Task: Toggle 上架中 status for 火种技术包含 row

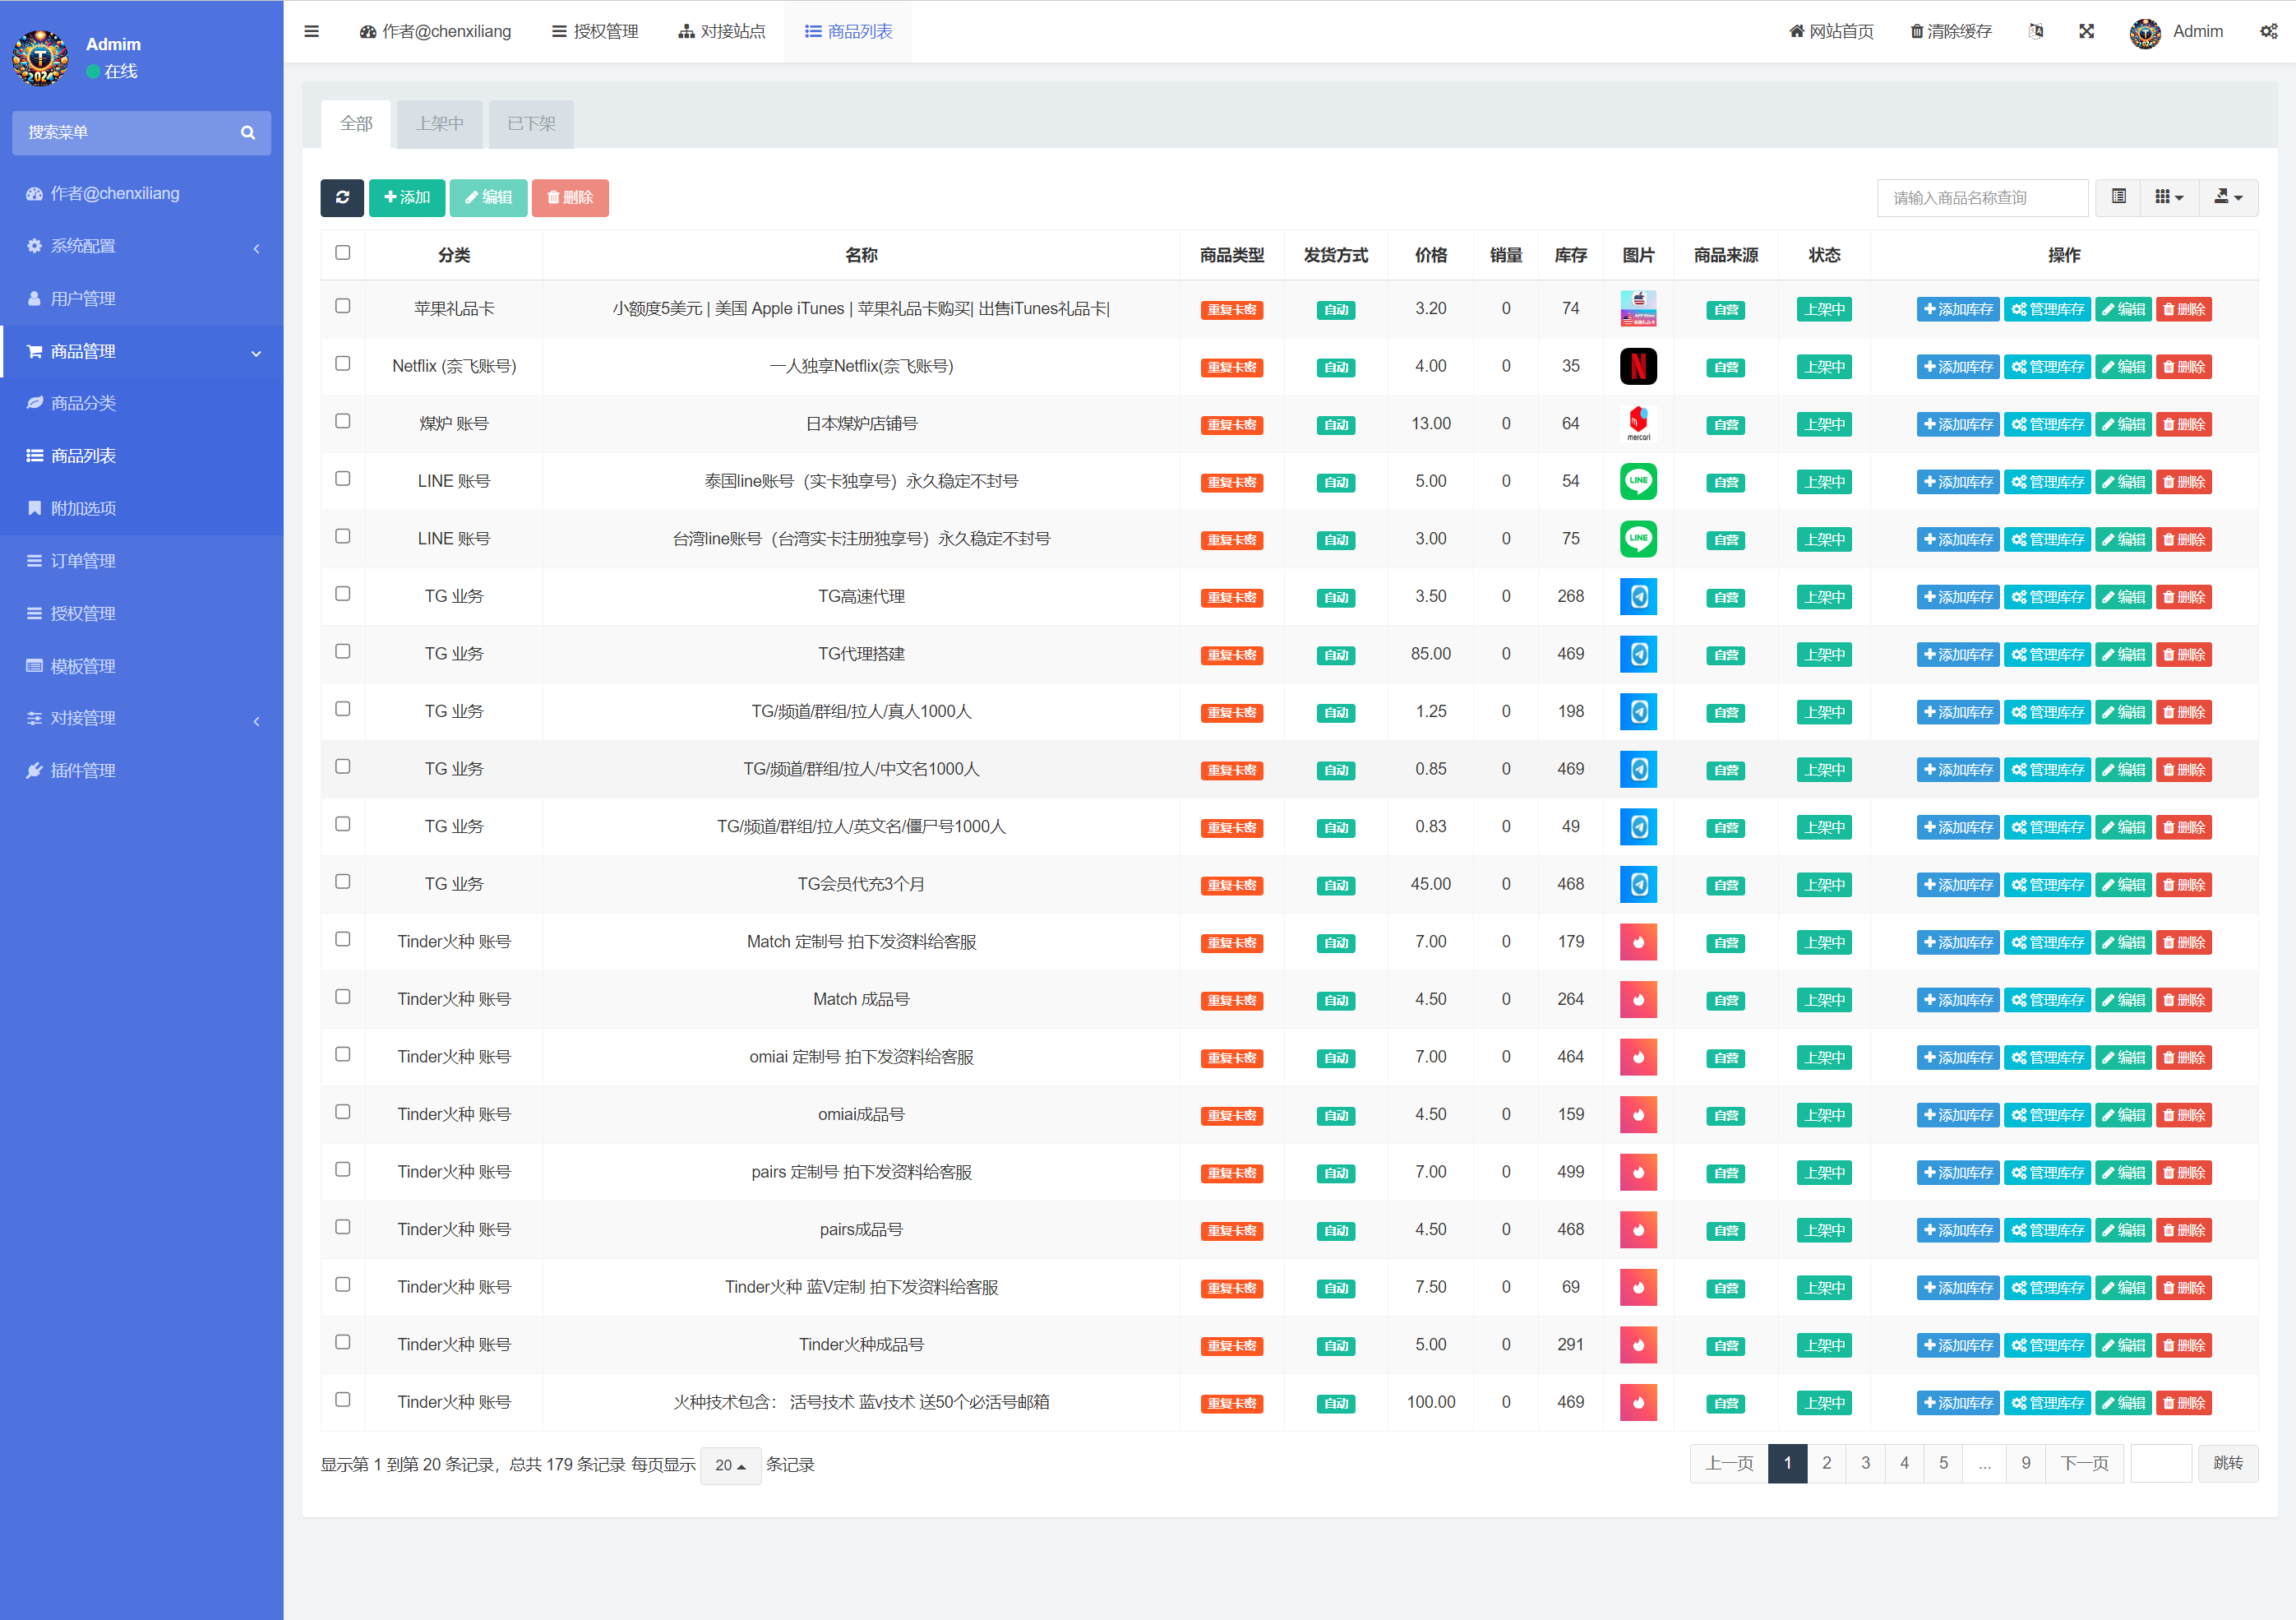Action: point(1824,1403)
